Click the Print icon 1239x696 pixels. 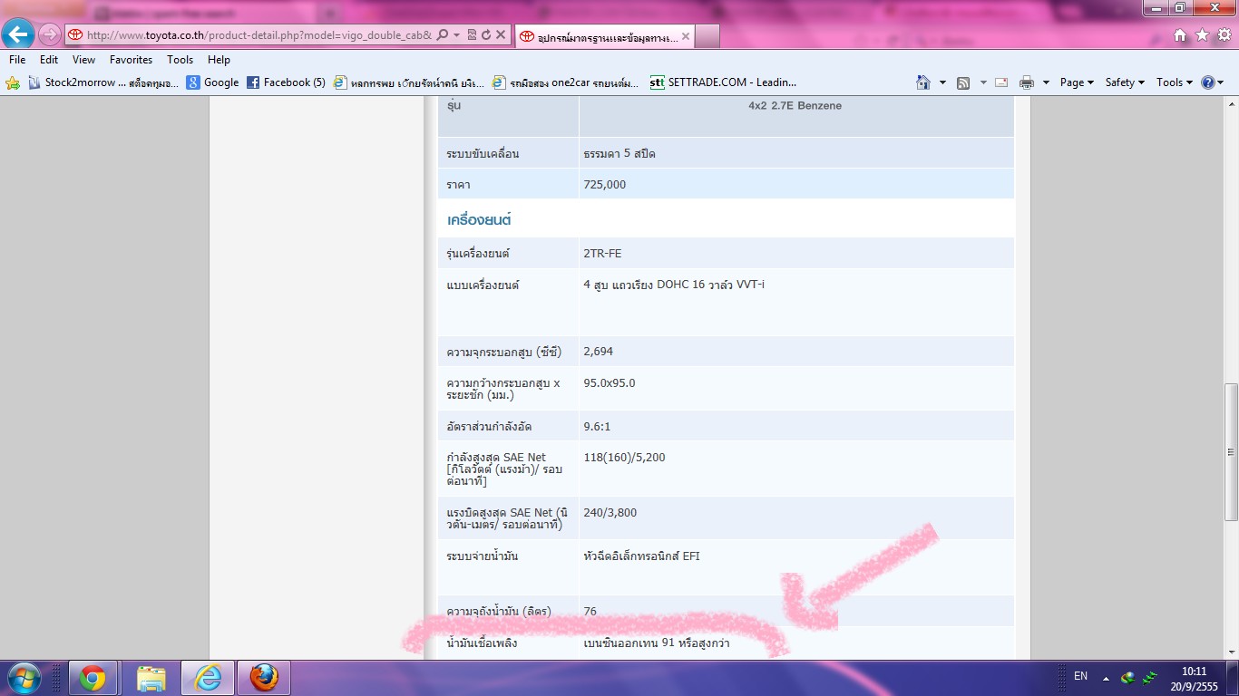click(1027, 82)
